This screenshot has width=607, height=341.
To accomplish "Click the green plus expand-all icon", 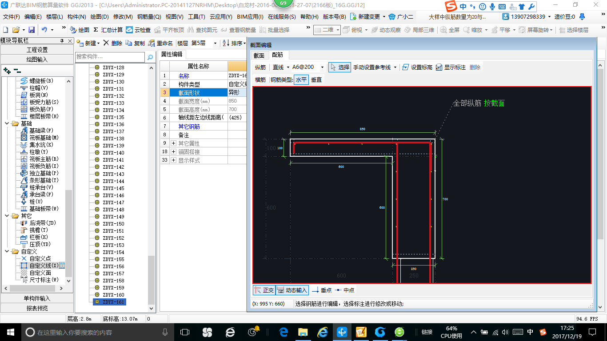I will [x=7, y=71].
